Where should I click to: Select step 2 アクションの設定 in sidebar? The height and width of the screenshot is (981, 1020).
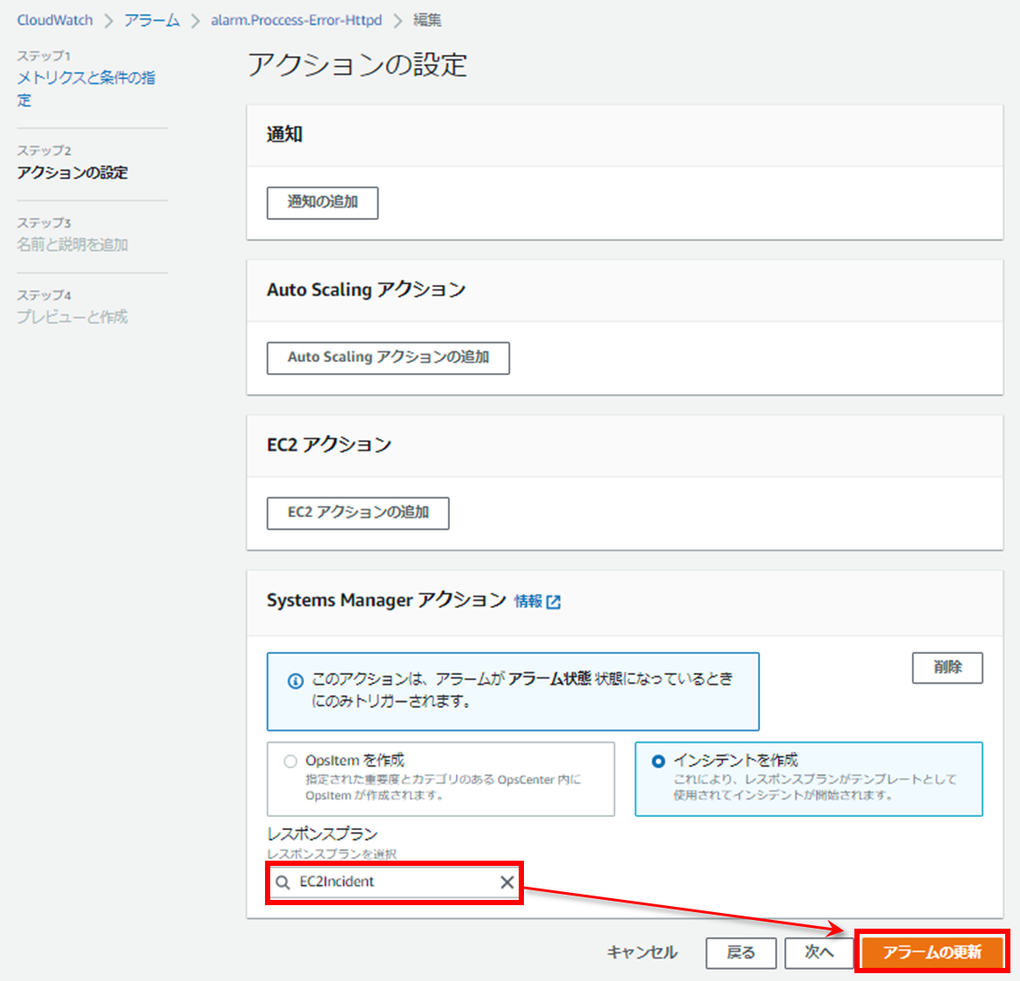pos(72,173)
